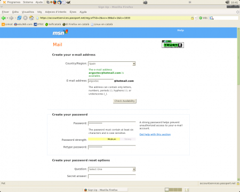Open the Visualitza menu
The height and width of the screenshot is (192, 240).
tap(28, 12)
